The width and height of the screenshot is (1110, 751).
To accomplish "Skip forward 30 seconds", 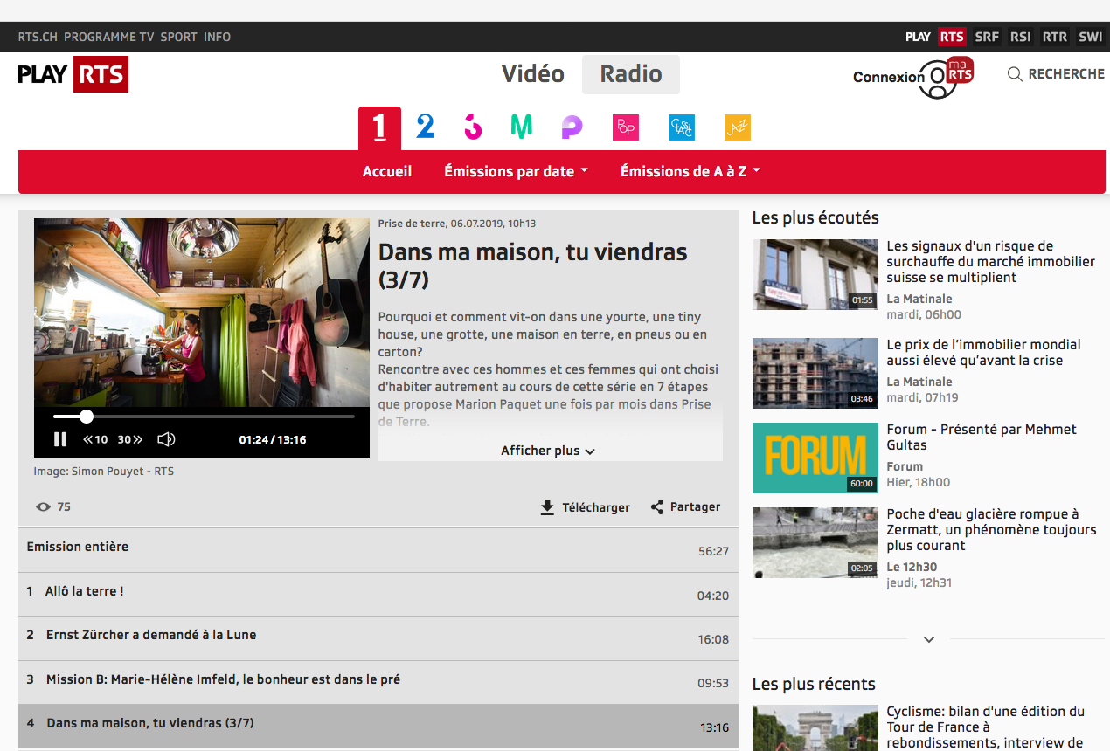I will pyautogui.click(x=130, y=439).
